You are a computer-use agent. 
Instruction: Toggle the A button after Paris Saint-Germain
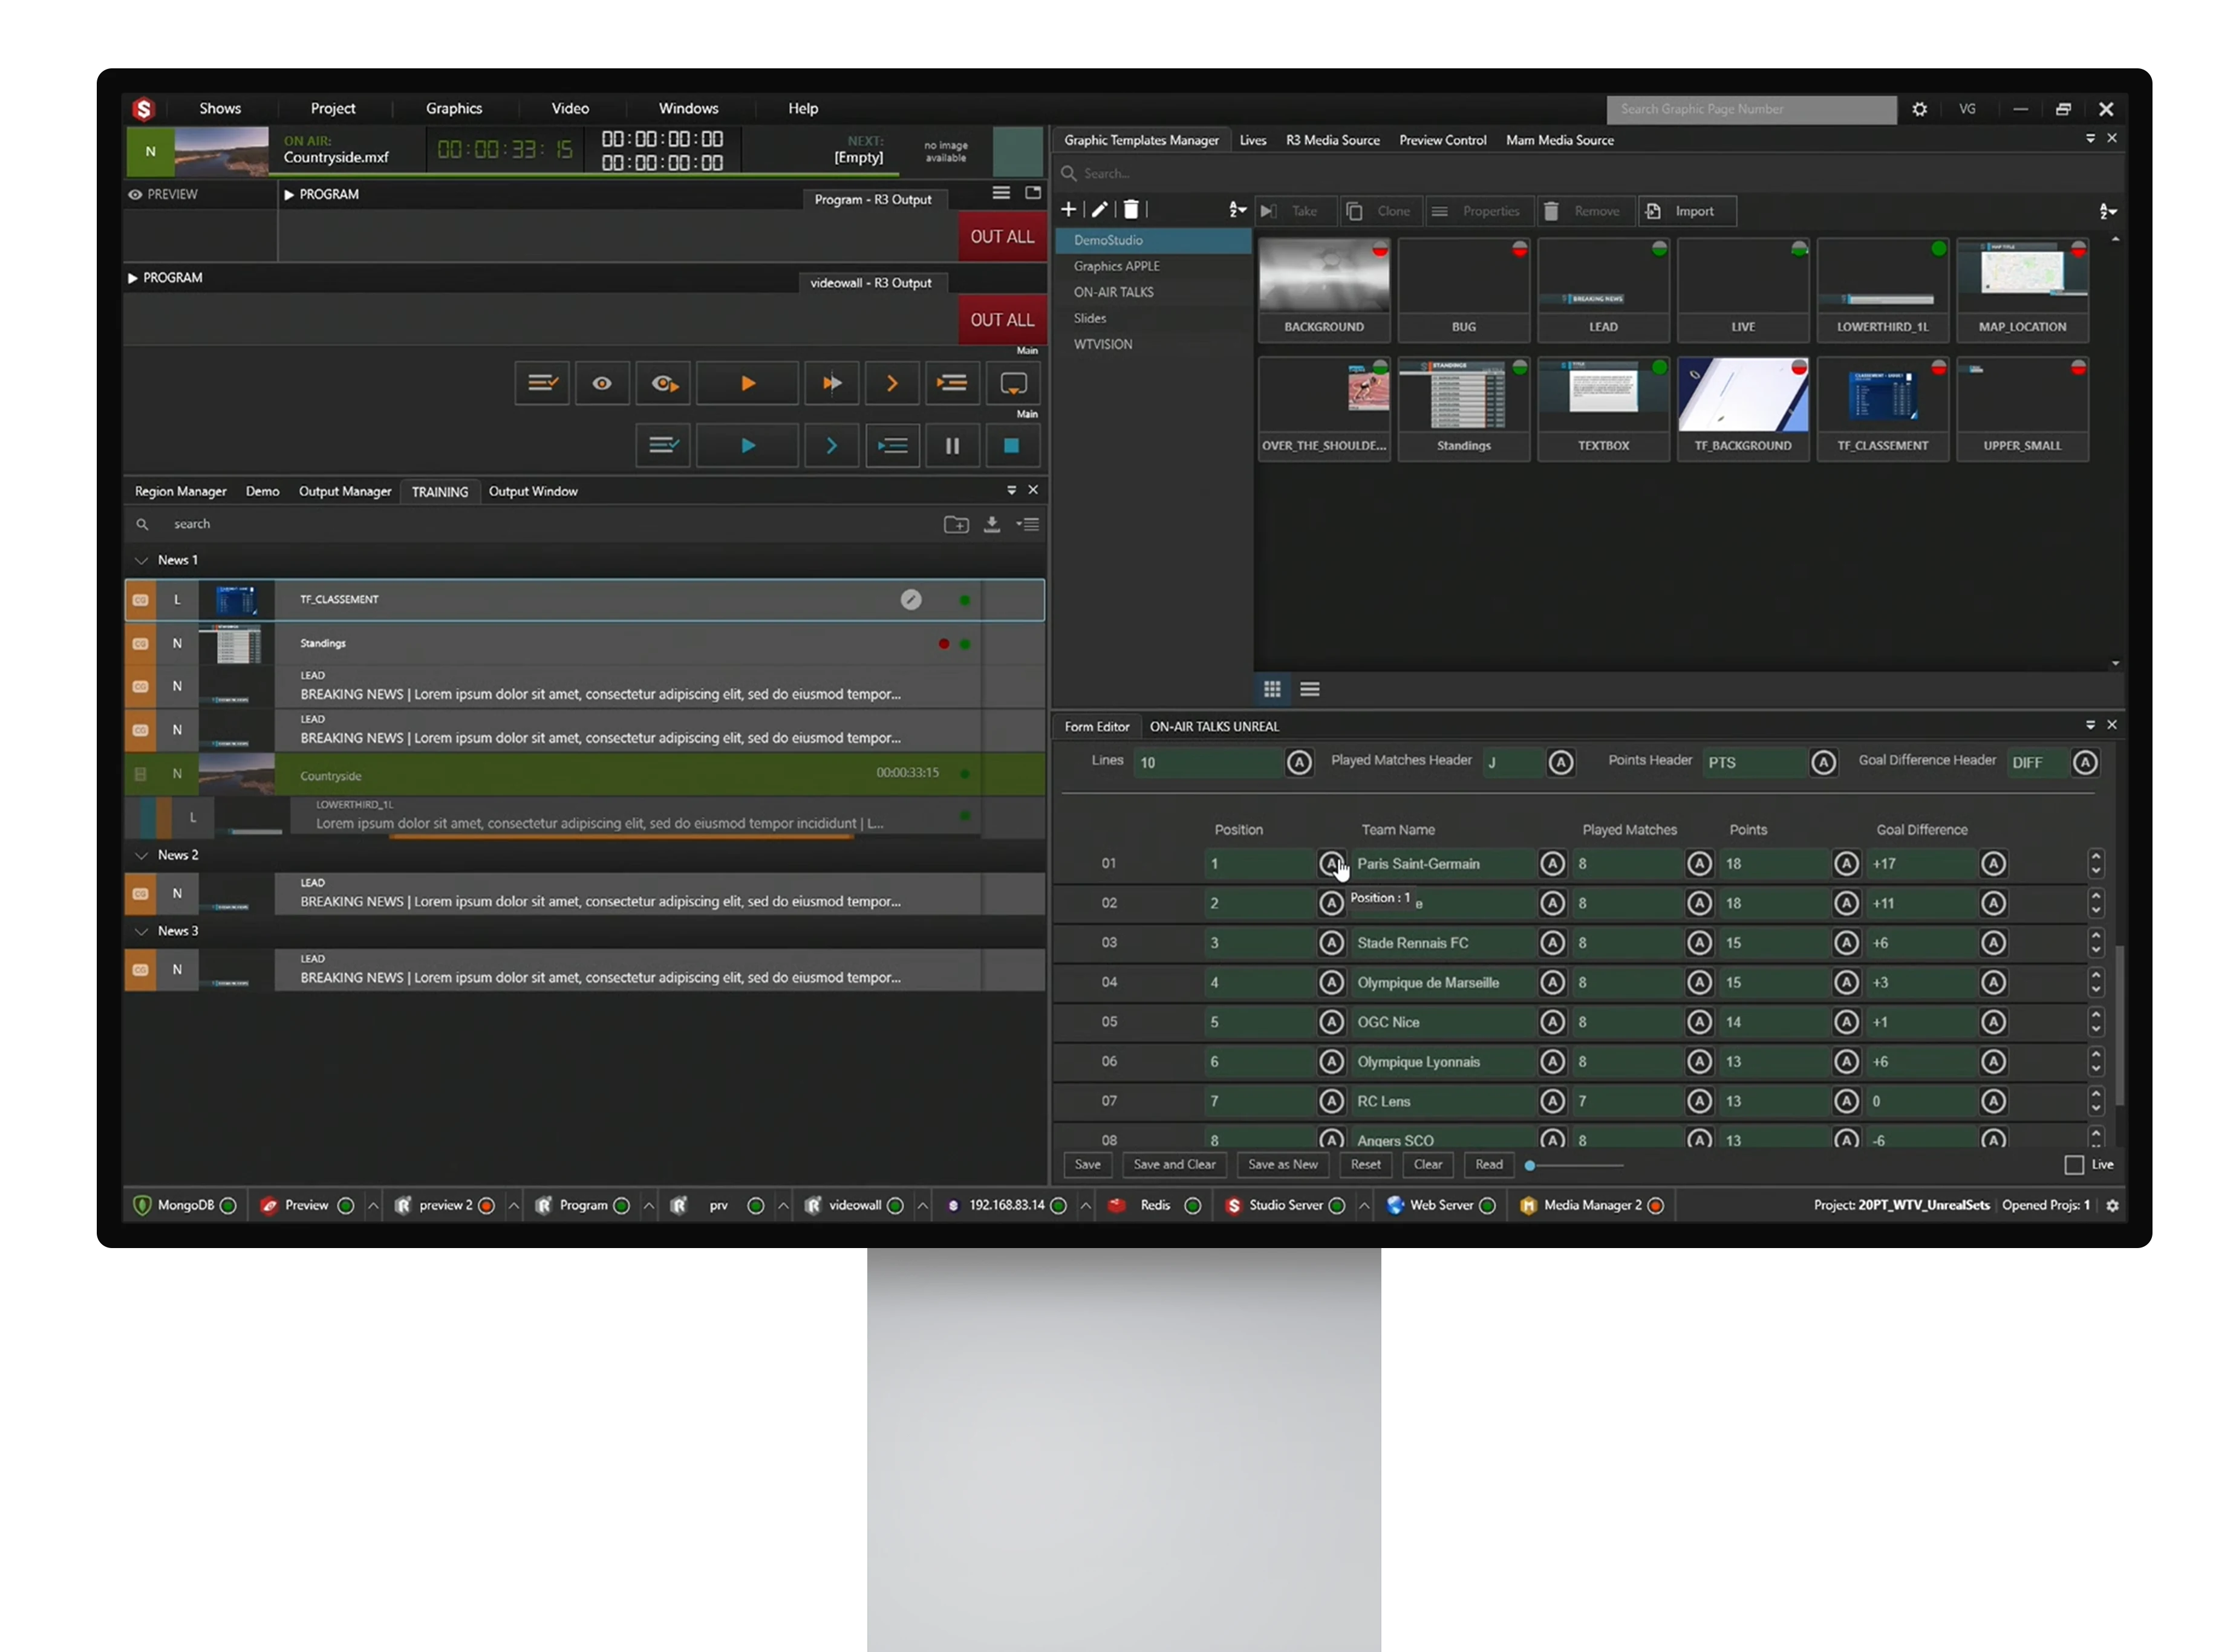coord(1552,864)
